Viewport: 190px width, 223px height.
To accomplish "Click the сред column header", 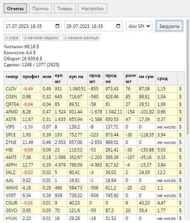I will click(x=162, y=78).
